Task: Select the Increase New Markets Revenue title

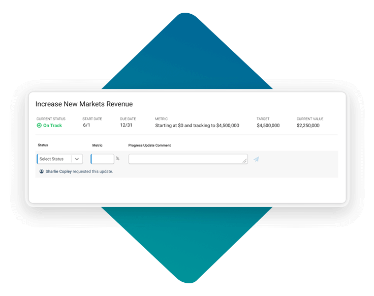Action: tap(84, 104)
